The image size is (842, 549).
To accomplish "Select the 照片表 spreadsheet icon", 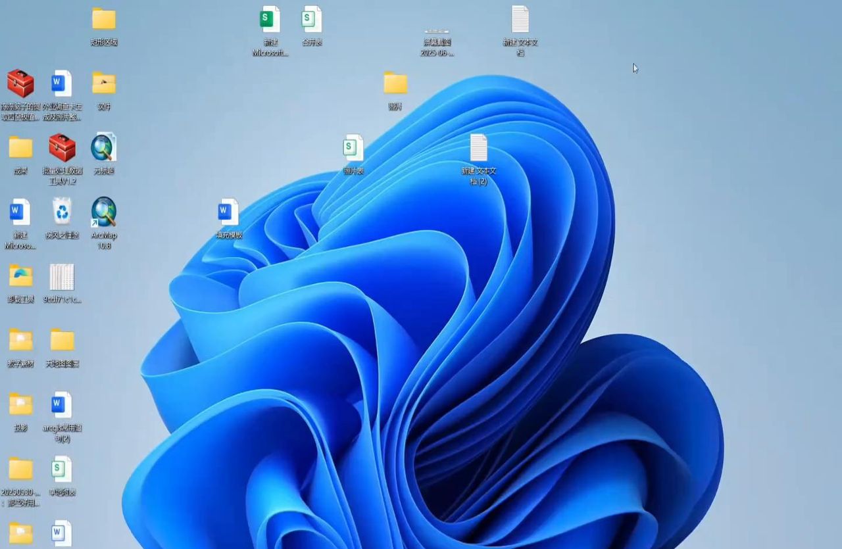I will coord(353,147).
